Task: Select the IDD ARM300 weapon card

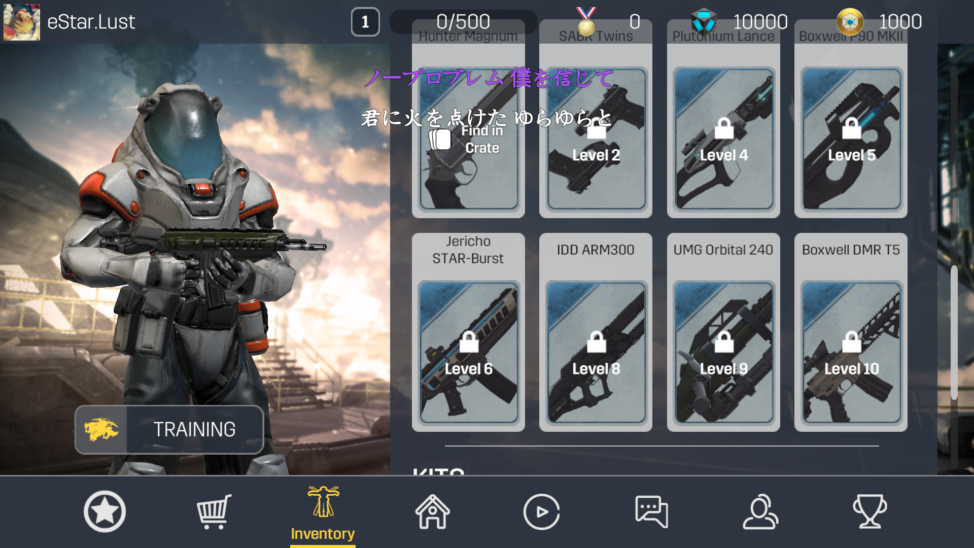Action: (x=596, y=332)
